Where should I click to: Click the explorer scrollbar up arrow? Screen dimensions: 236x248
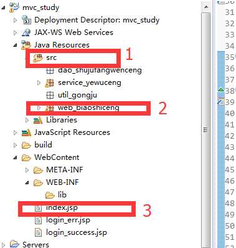[x=206, y=7]
